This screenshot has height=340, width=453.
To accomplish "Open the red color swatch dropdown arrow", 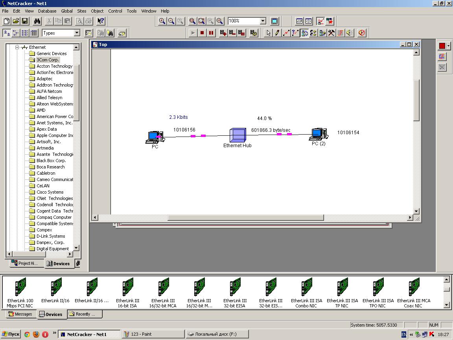I will coord(448,46).
